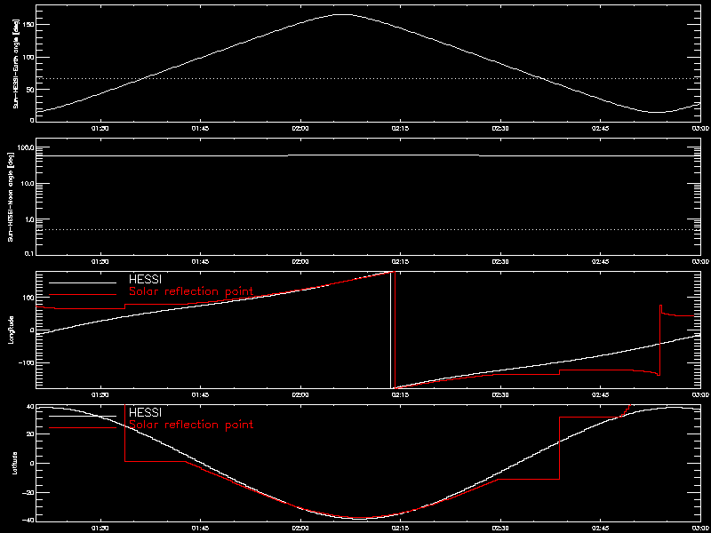Select the 02:15 time label under the Earth angle plot
This screenshot has height=533, width=711.
click(x=401, y=129)
